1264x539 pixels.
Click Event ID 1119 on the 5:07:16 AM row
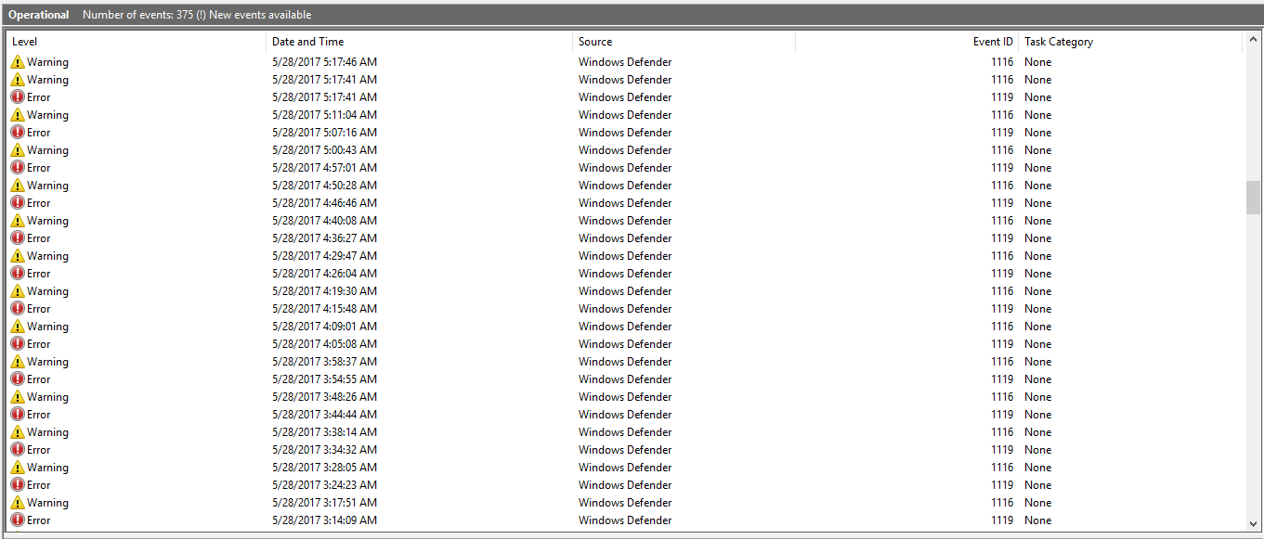pos(1002,133)
